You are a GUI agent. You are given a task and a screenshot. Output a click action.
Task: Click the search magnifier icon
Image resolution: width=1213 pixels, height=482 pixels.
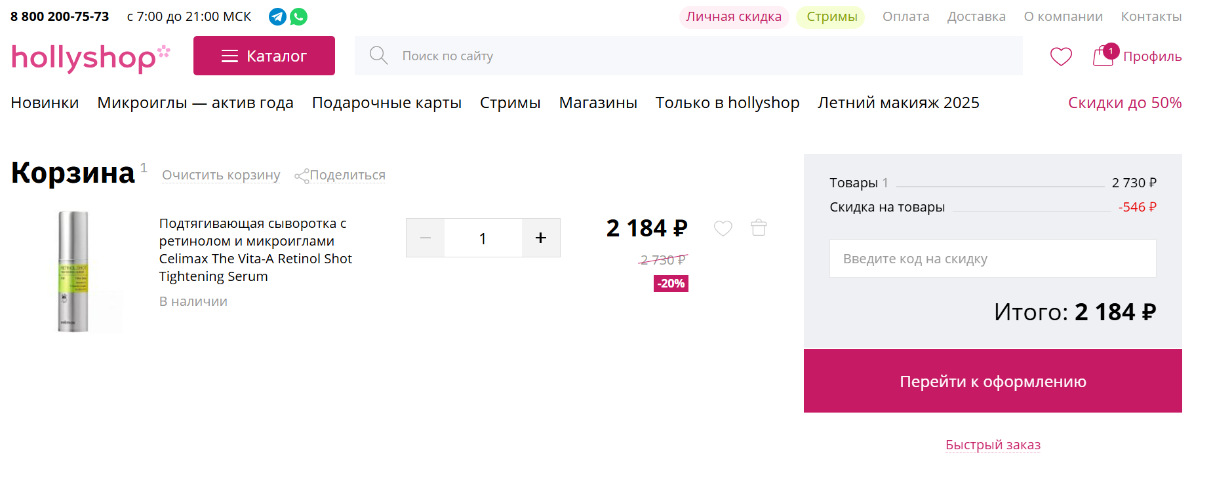click(378, 56)
